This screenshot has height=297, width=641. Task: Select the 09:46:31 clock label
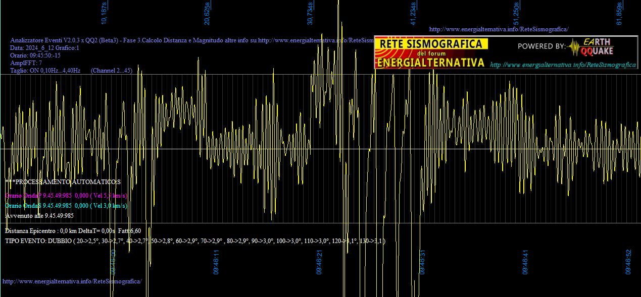[422, 262]
